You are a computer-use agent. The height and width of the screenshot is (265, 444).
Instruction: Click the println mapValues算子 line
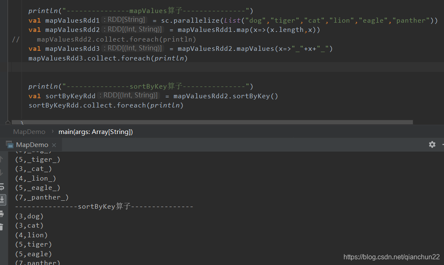click(x=141, y=11)
